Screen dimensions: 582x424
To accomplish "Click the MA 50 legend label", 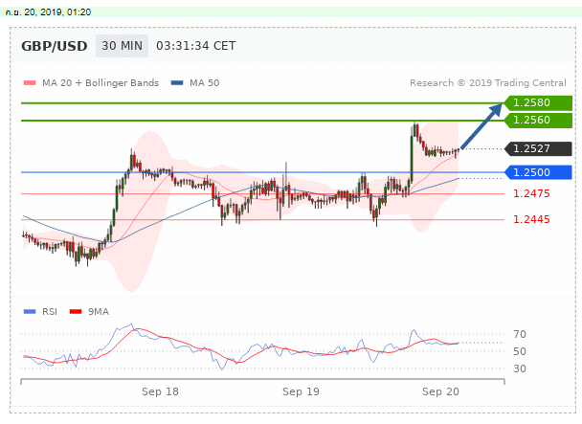I will [204, 83].
